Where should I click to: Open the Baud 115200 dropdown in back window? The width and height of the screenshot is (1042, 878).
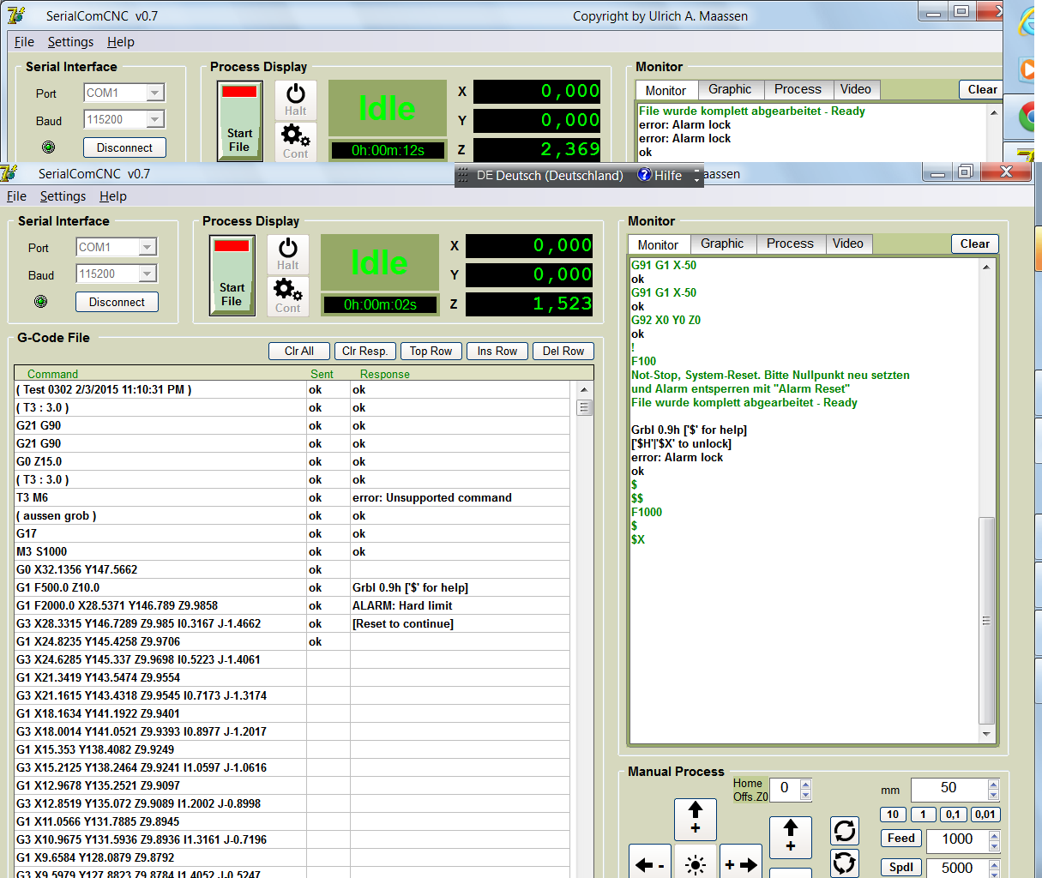click(x=155, y=119)
